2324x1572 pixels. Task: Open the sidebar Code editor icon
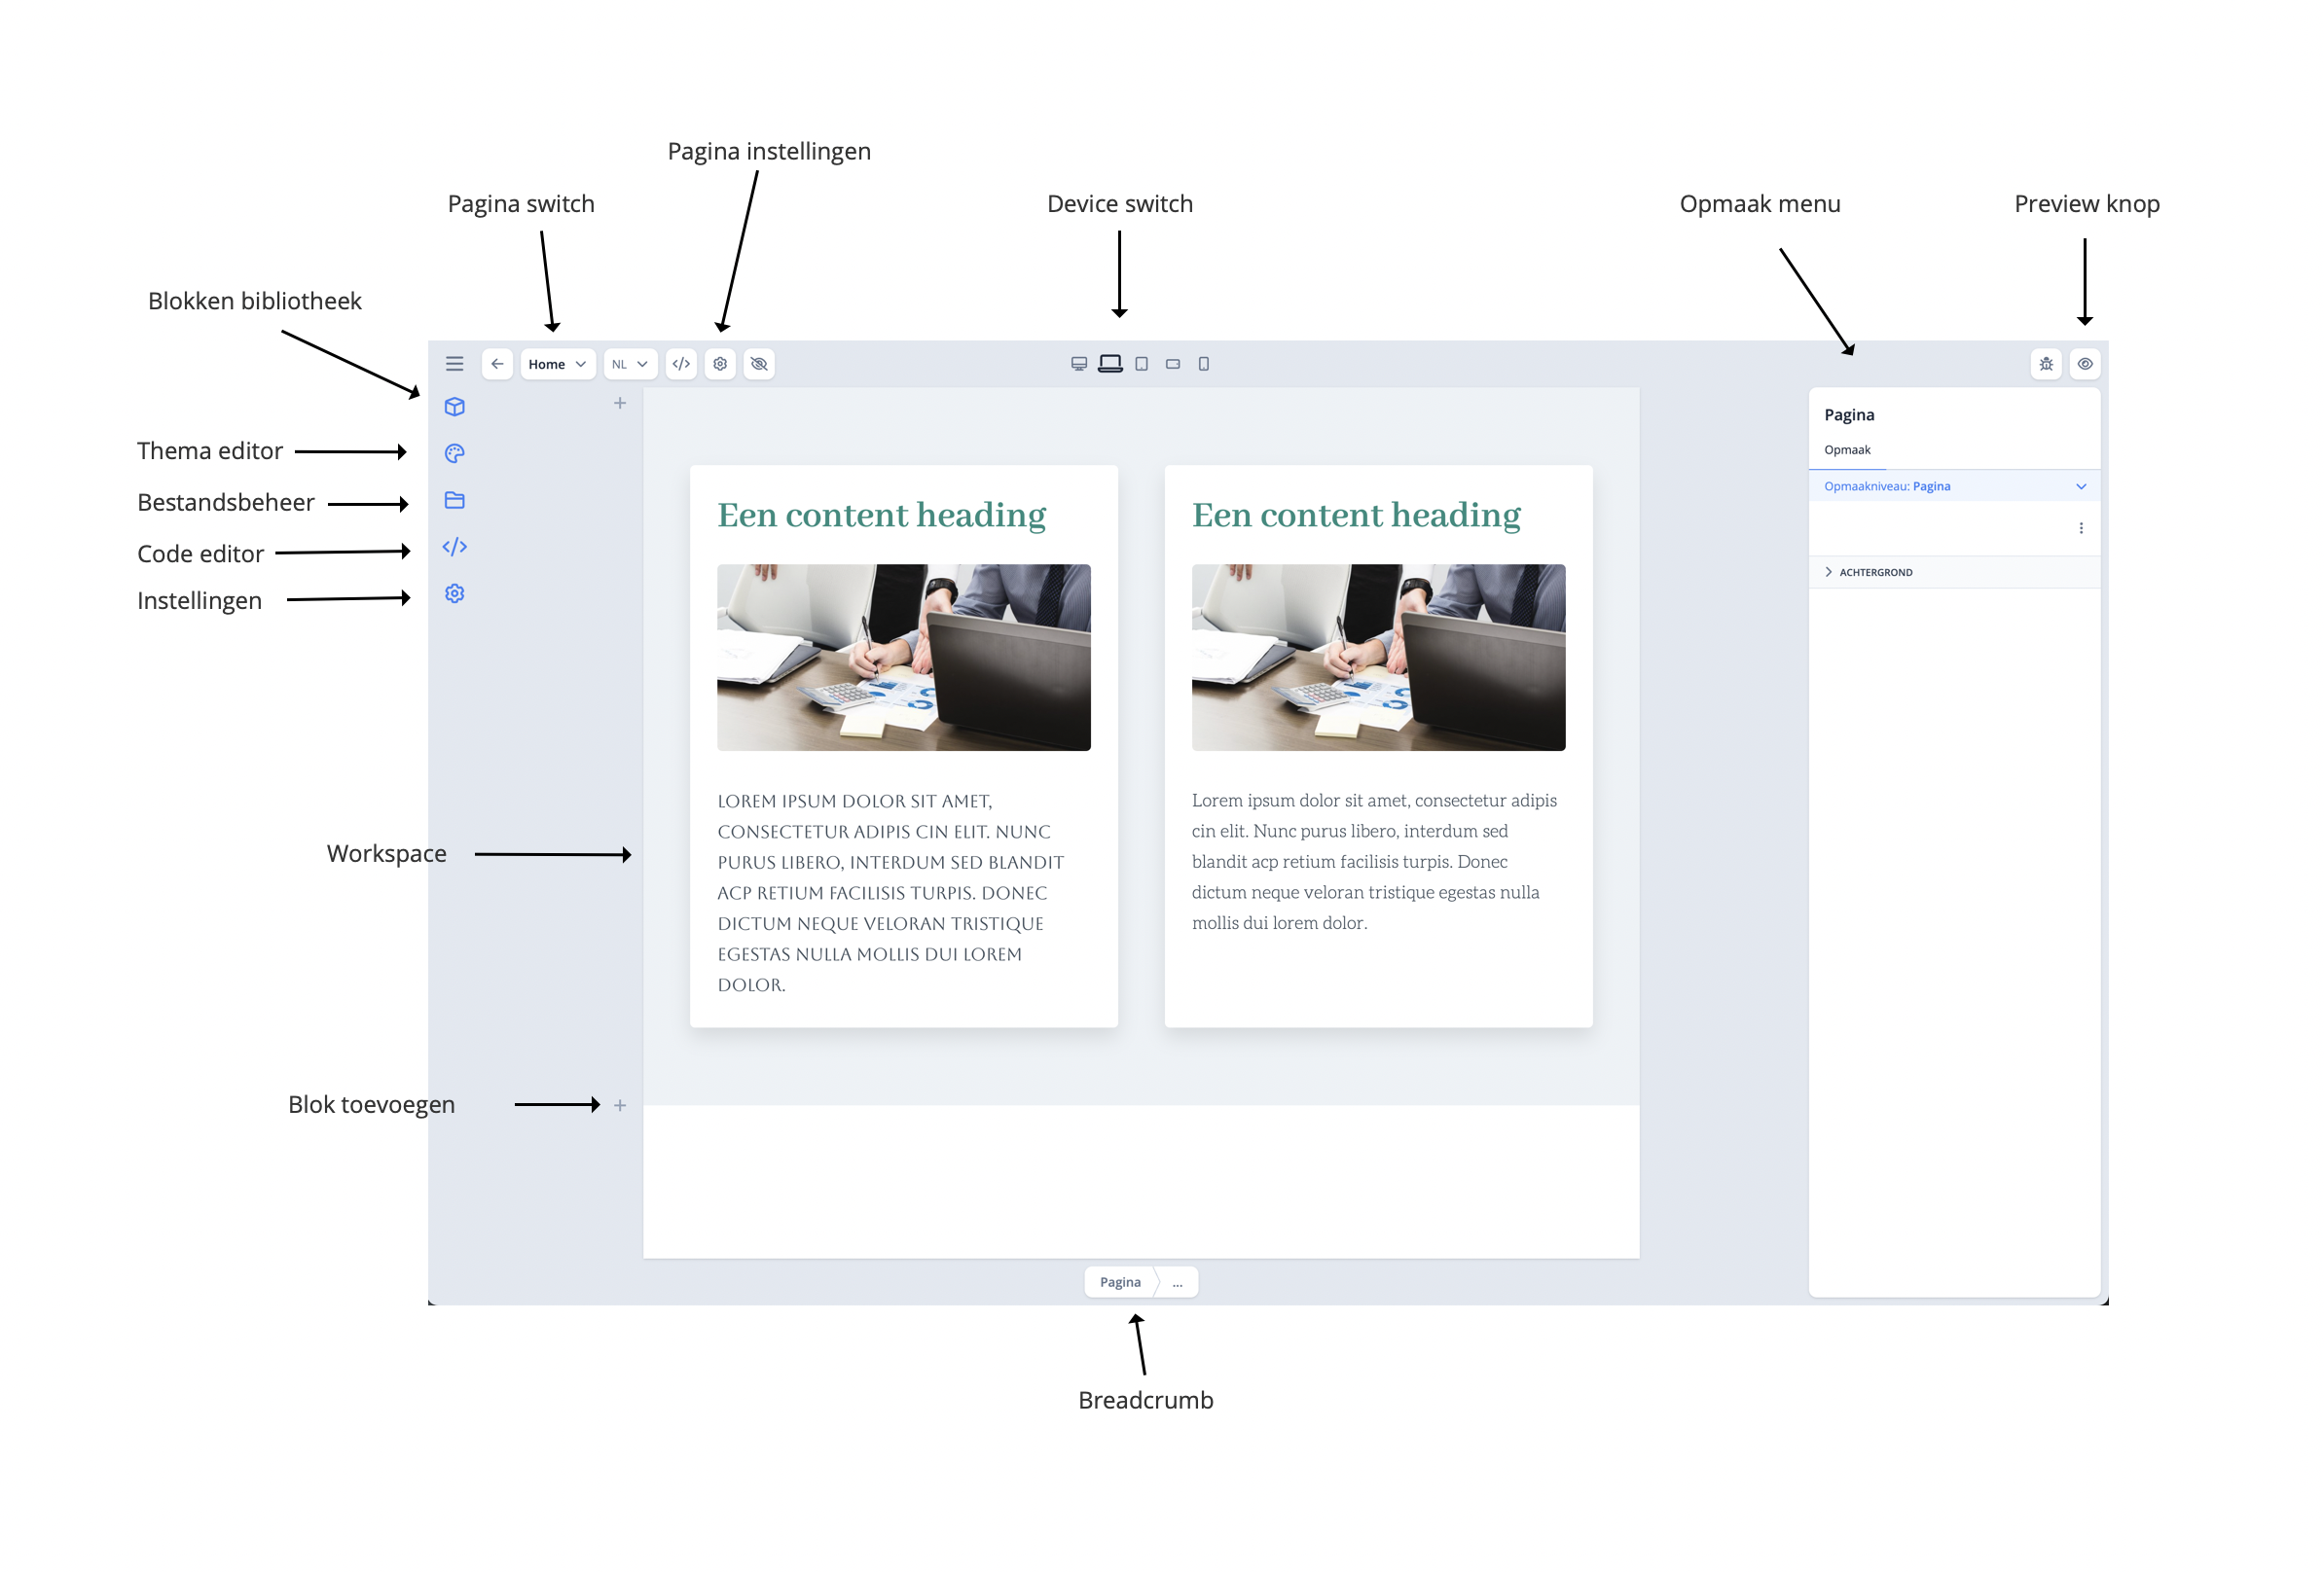click(454, 547)
